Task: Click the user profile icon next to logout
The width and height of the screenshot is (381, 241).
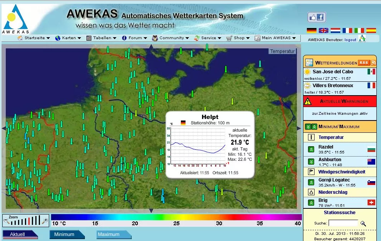Action: (x=362, y=39)
